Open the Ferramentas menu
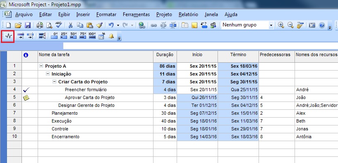Screen dimensions: 338x163 tap(136, 14)
